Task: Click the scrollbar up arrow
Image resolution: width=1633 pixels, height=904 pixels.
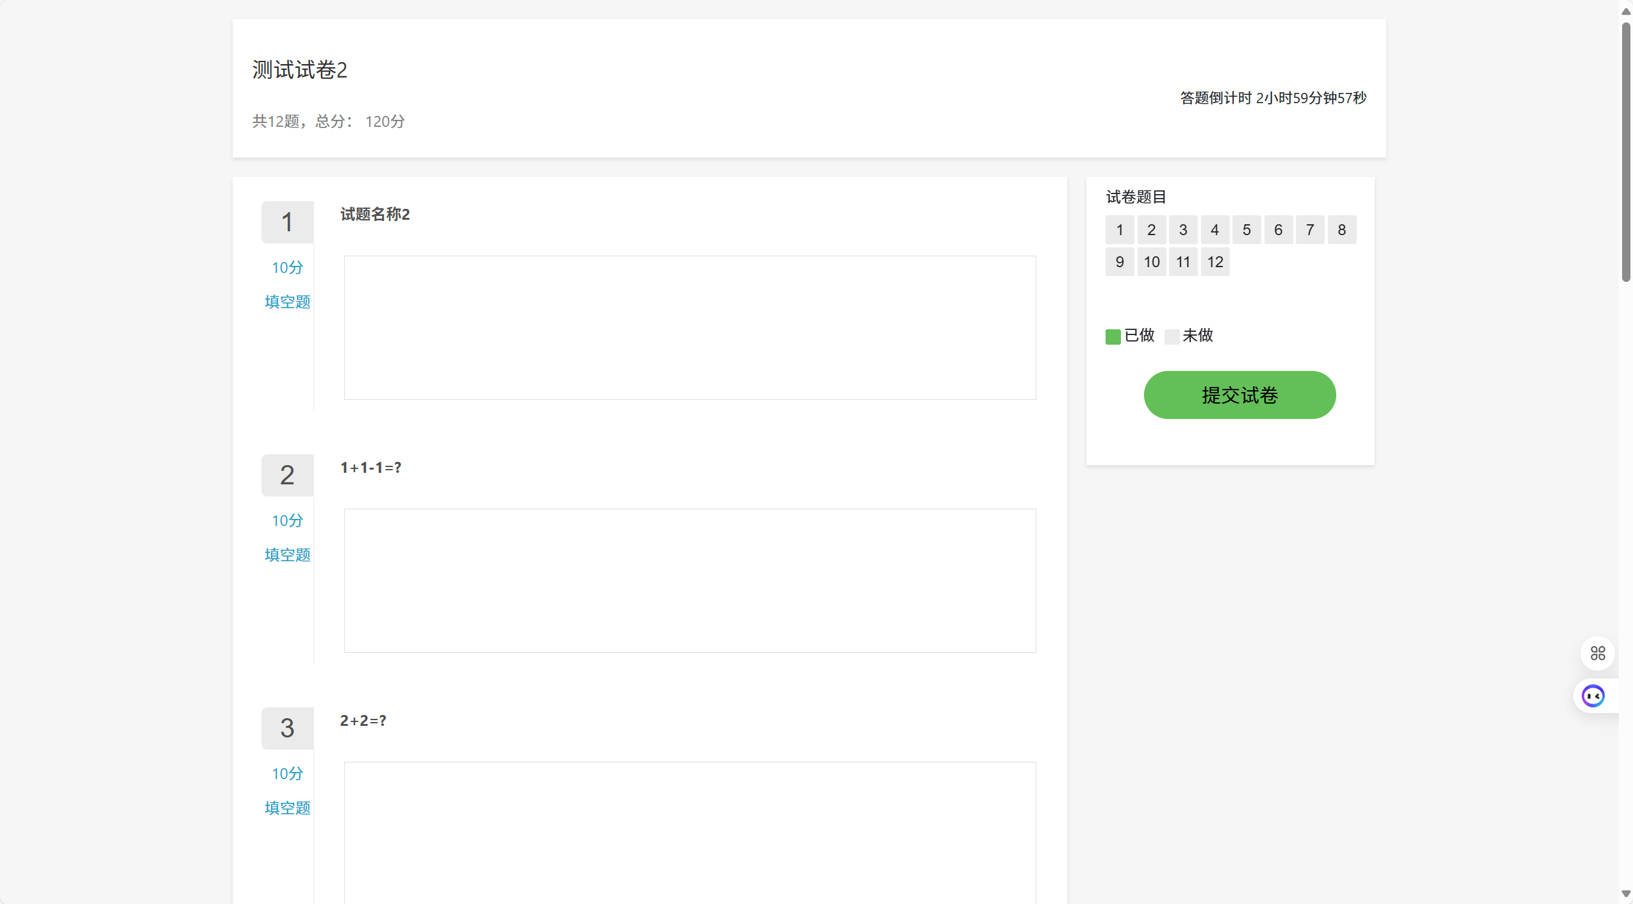Action: coord(1625,11)
